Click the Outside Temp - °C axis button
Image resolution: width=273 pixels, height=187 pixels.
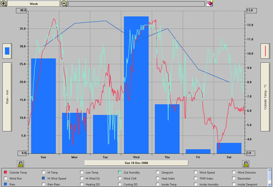pos(266,100)
